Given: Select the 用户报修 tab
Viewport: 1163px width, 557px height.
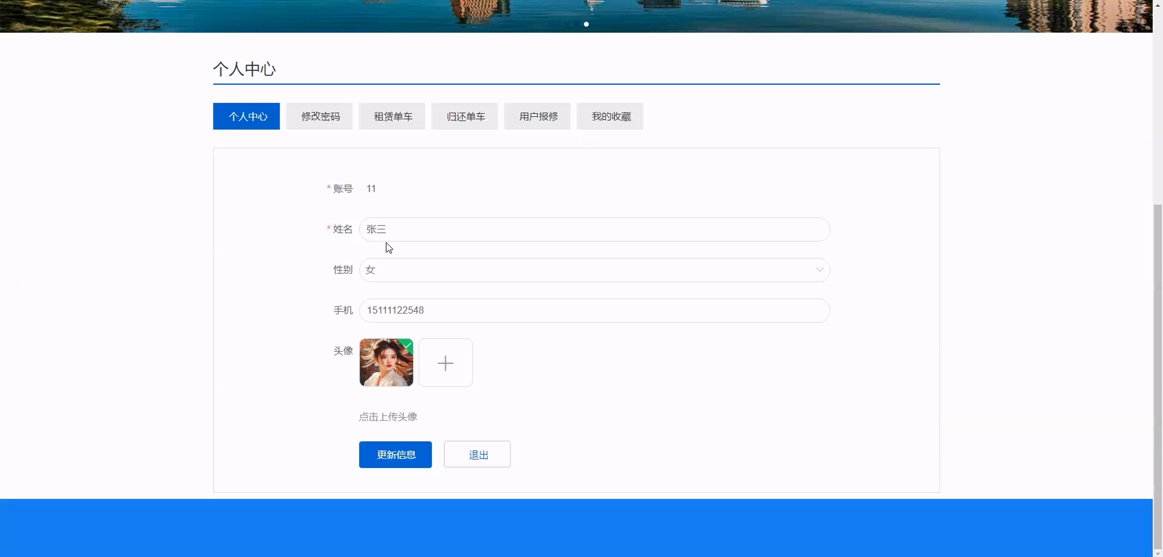Looking at the screenshot, I should pyautogui.click(x=537, y=116).
